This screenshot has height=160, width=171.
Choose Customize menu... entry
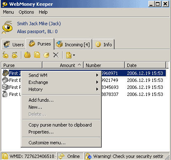click(x=61, y=143)
